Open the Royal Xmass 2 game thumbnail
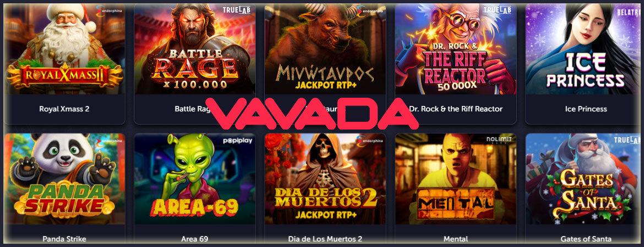The height and width of the screenshot is (247, 644). [64, 49]
